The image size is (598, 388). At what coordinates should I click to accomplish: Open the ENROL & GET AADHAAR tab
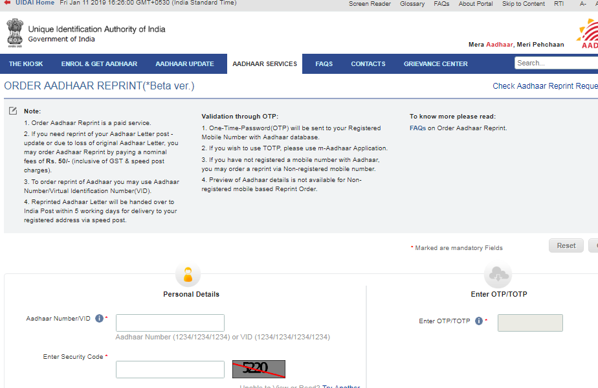100,63
